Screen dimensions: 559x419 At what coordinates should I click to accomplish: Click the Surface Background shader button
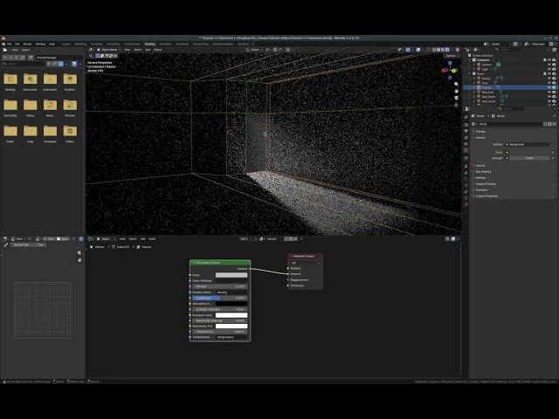click(528, 144)
